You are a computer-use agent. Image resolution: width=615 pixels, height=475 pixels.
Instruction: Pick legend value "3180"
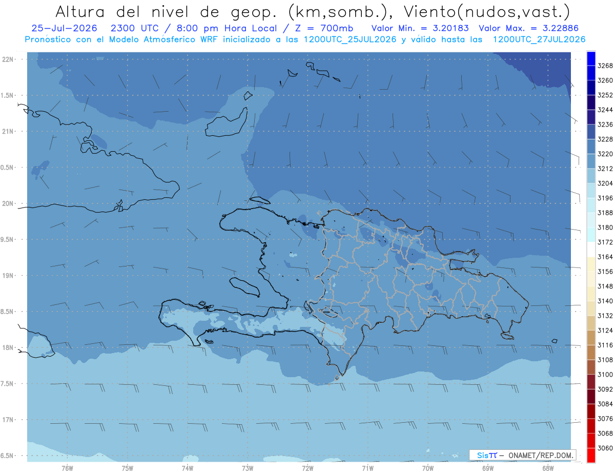(605, 228)
